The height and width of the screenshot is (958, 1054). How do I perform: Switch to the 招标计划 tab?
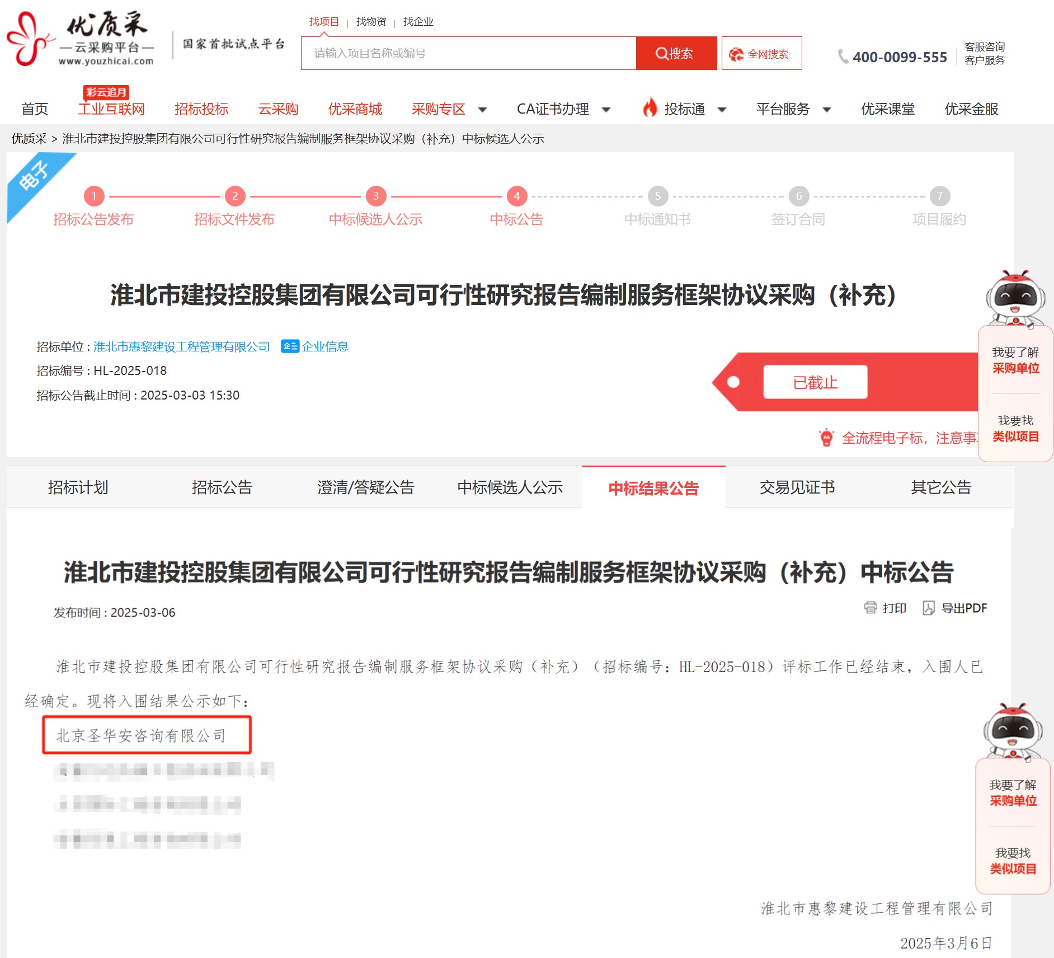(78, 487)
